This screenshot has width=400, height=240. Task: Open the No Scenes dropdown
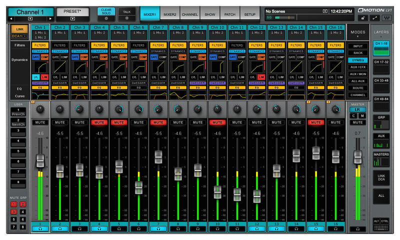[x=325, y=11]
